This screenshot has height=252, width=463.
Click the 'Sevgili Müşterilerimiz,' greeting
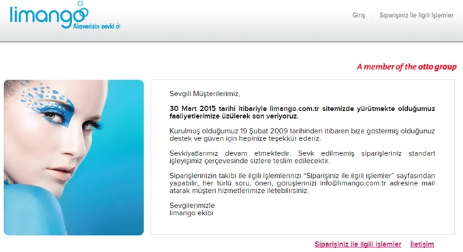[x=205, y=94]
